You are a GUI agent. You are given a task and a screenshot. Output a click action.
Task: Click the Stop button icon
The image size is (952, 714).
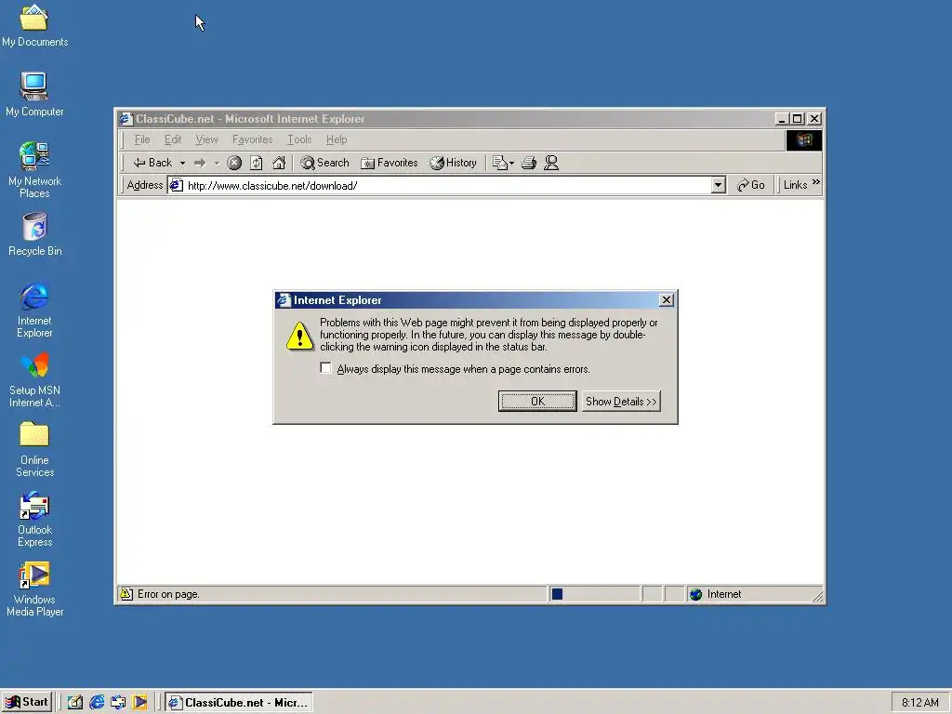coord(234,163)
